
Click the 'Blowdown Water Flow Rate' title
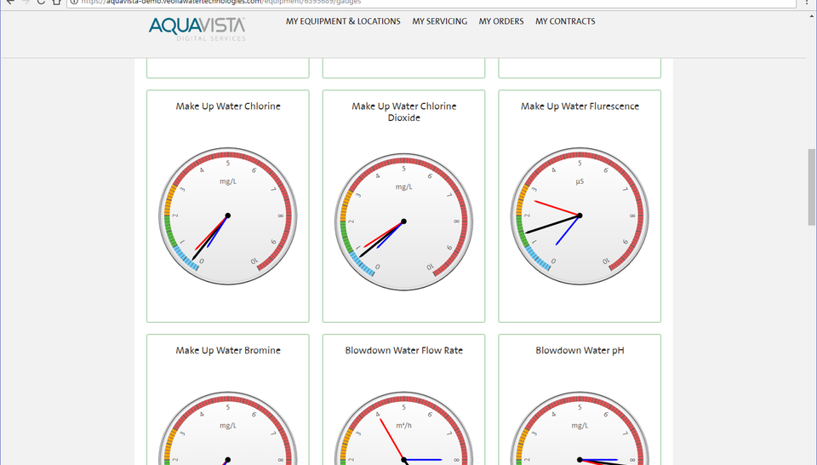403,350
